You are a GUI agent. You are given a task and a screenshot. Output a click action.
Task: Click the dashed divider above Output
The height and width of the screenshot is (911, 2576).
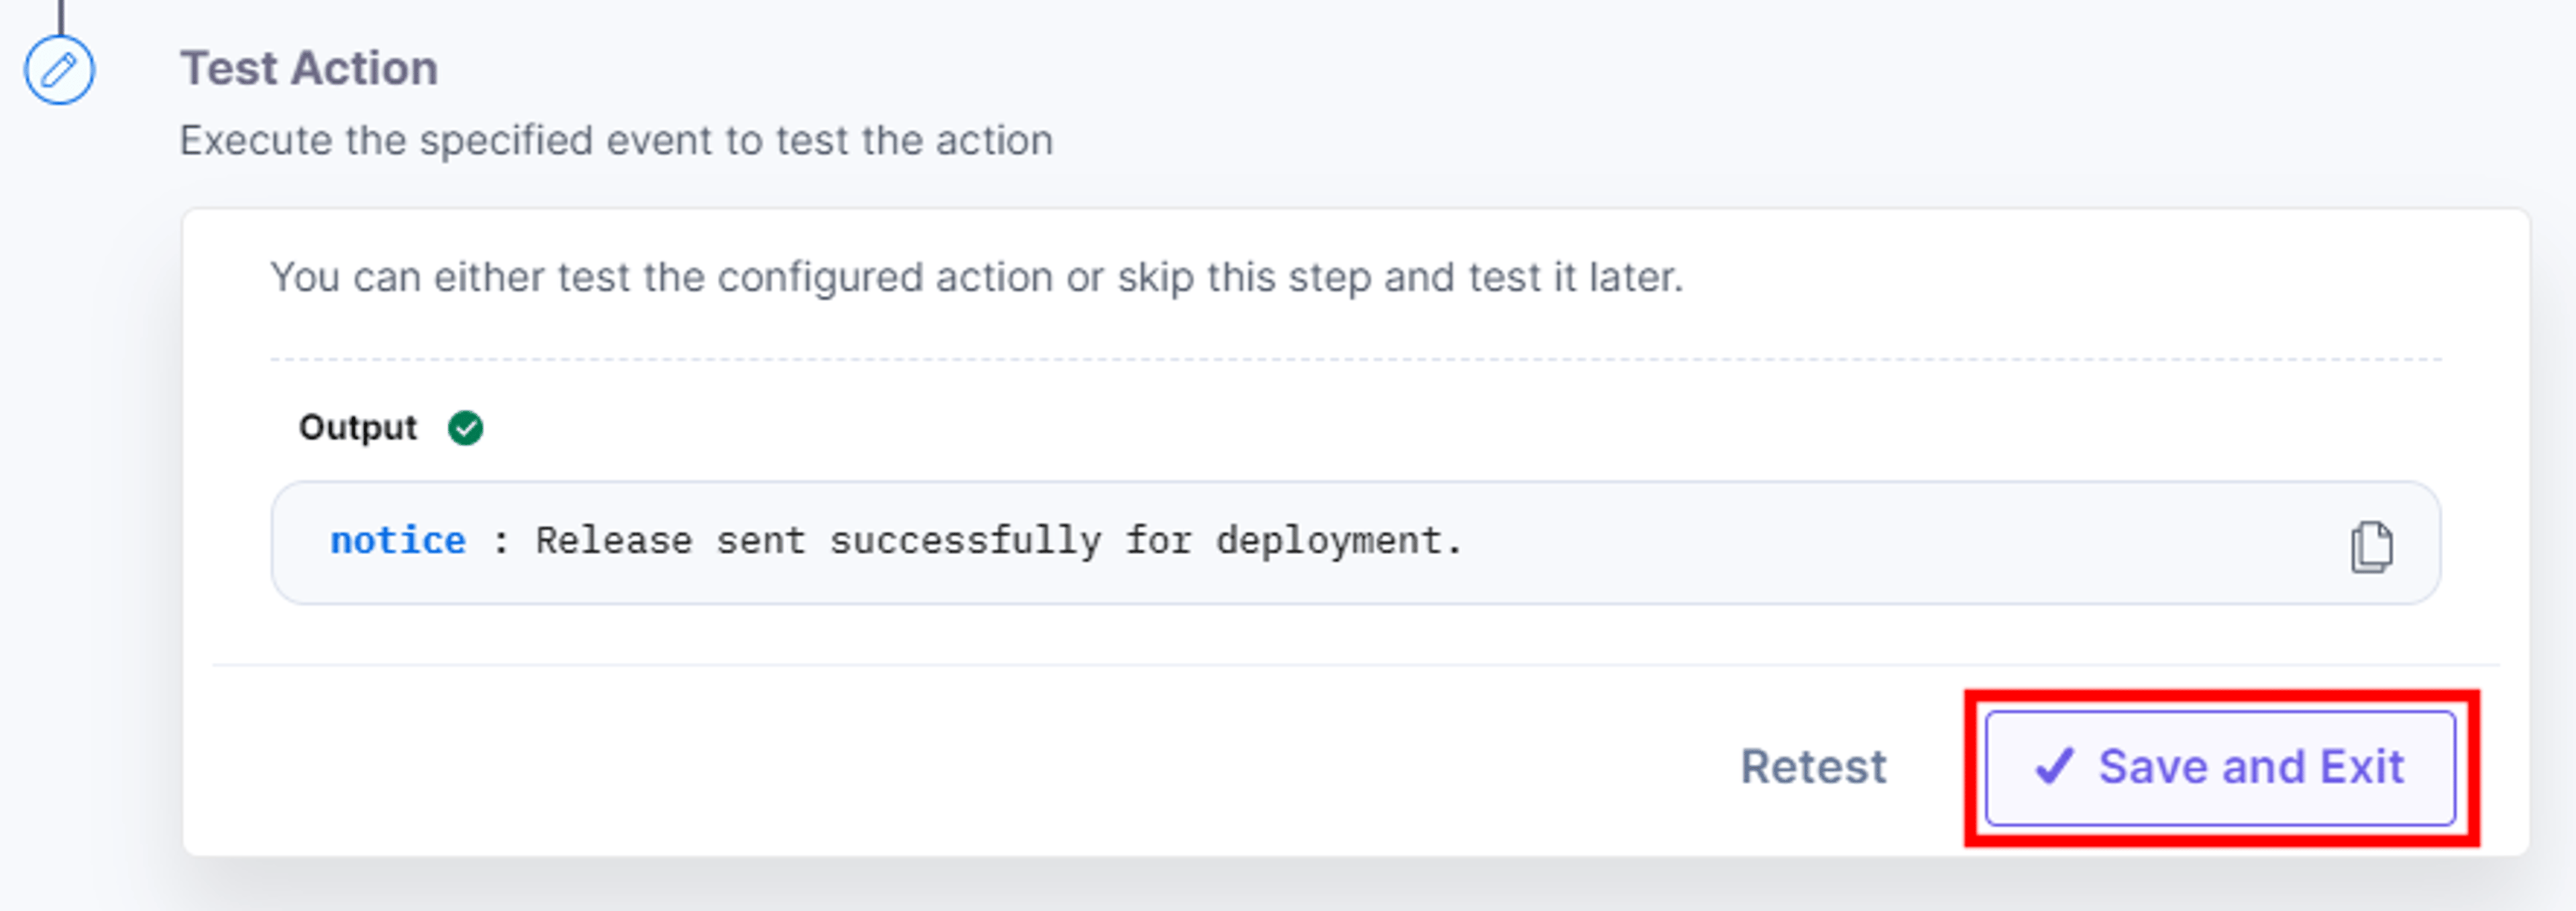pos(1355,359)
